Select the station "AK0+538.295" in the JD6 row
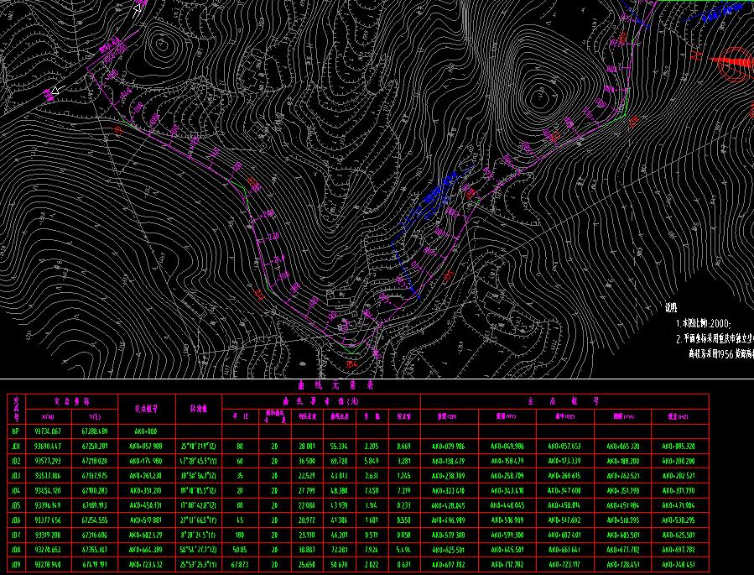The height and width of the screenshot is (575, 754). point(679,520)
